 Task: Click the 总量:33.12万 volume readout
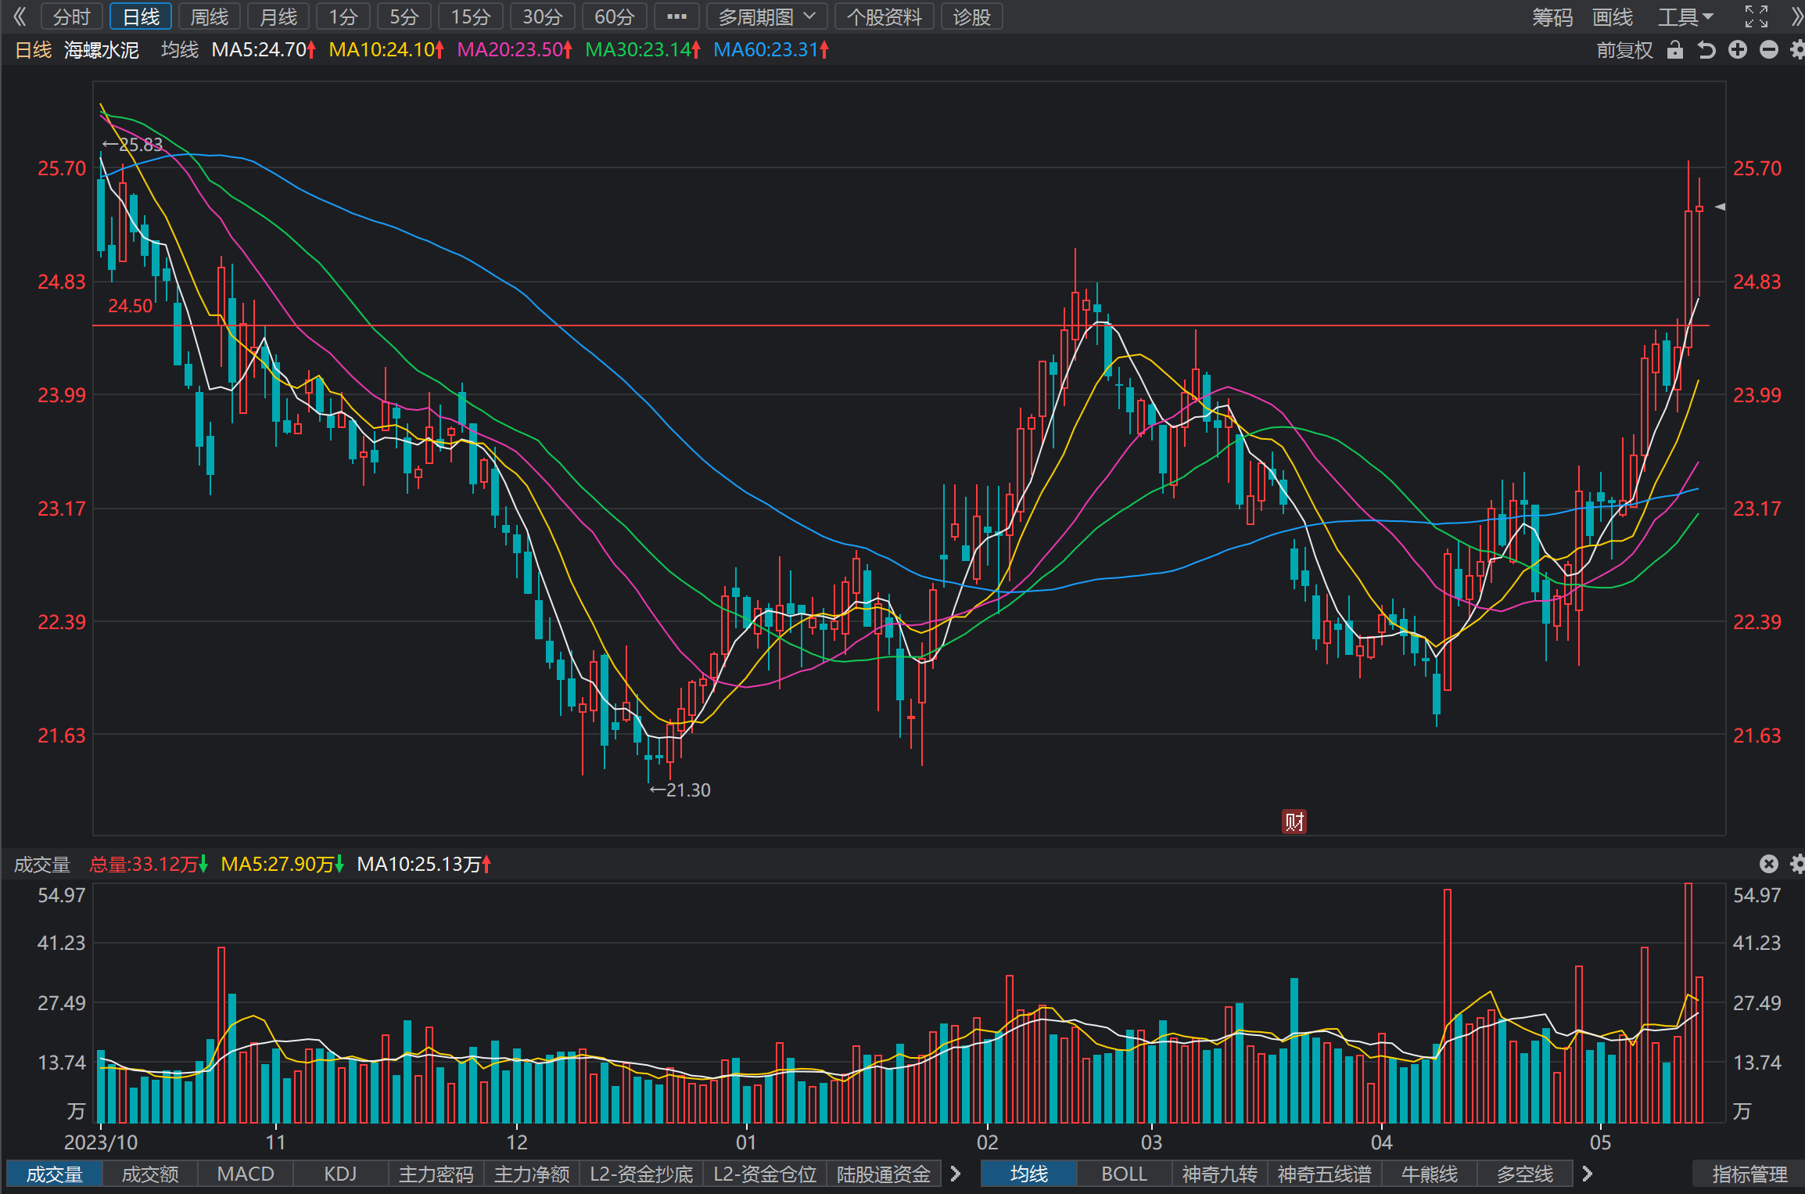pyautogui.click(x=149, y=864)
